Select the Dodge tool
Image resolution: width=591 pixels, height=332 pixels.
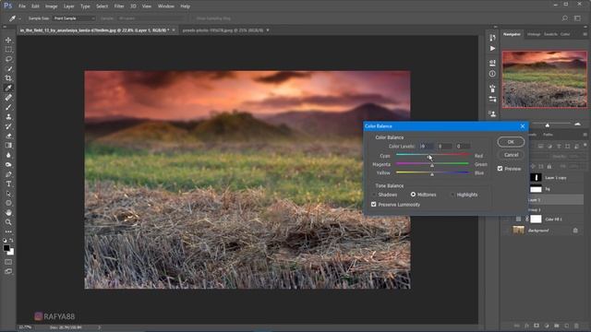pos(8,164)
